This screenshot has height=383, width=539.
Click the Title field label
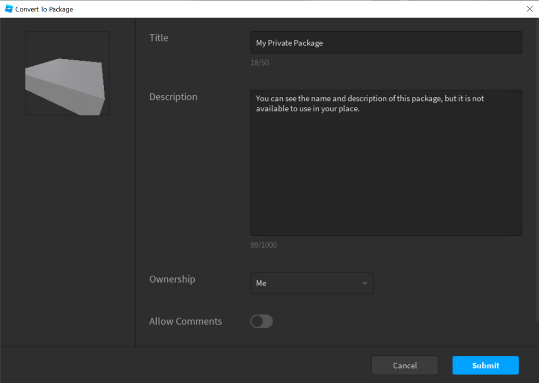[159, 37]
